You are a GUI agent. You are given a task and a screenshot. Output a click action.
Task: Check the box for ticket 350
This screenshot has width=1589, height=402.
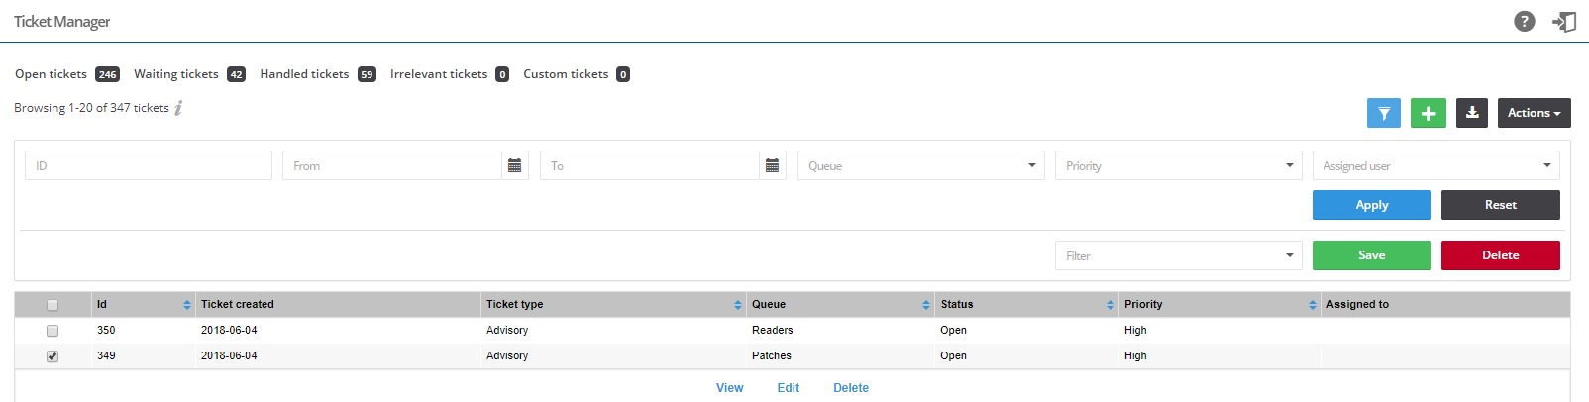[53, 331]
